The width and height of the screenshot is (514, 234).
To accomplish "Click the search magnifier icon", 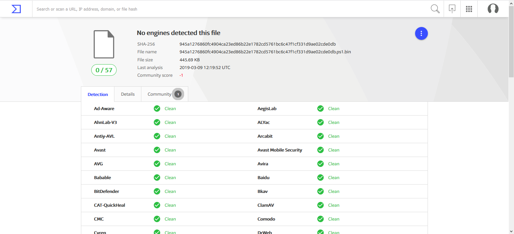I will [x=435, y=9].
